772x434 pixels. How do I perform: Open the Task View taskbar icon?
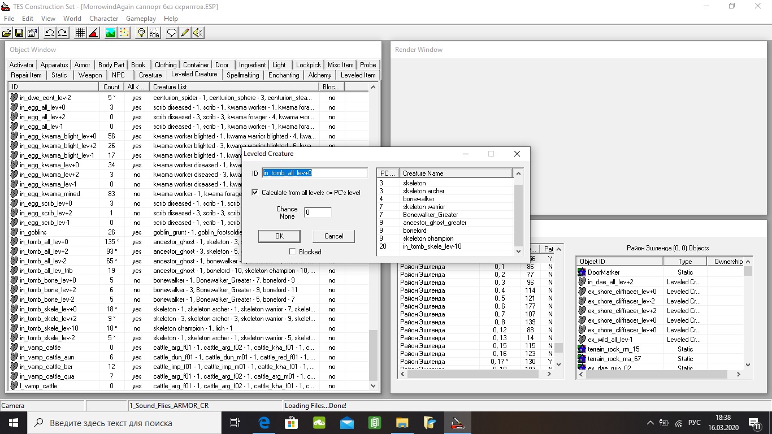[x=236, y=423]
